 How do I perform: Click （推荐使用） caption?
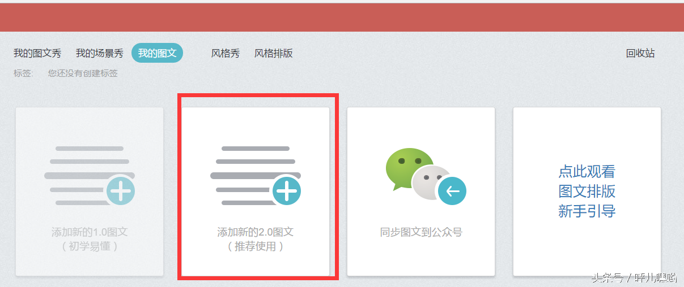[x=256, y=247]
